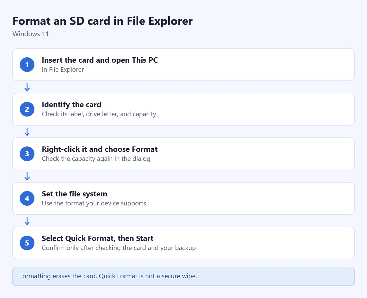
Task: Select "Right-click it and choose Format" heading
Action: pyautogui.click(x=100, y=149)
